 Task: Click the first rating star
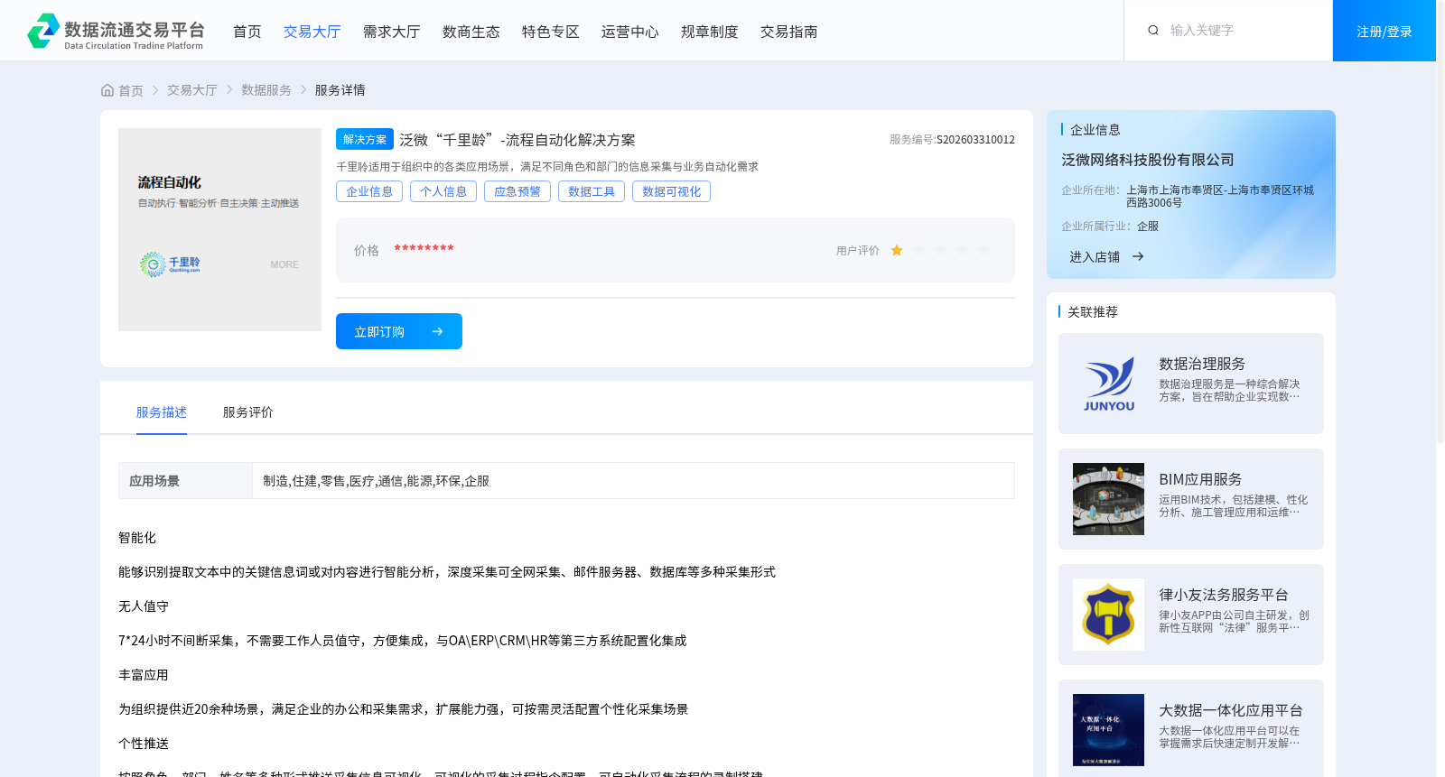(x=897, y=251)
